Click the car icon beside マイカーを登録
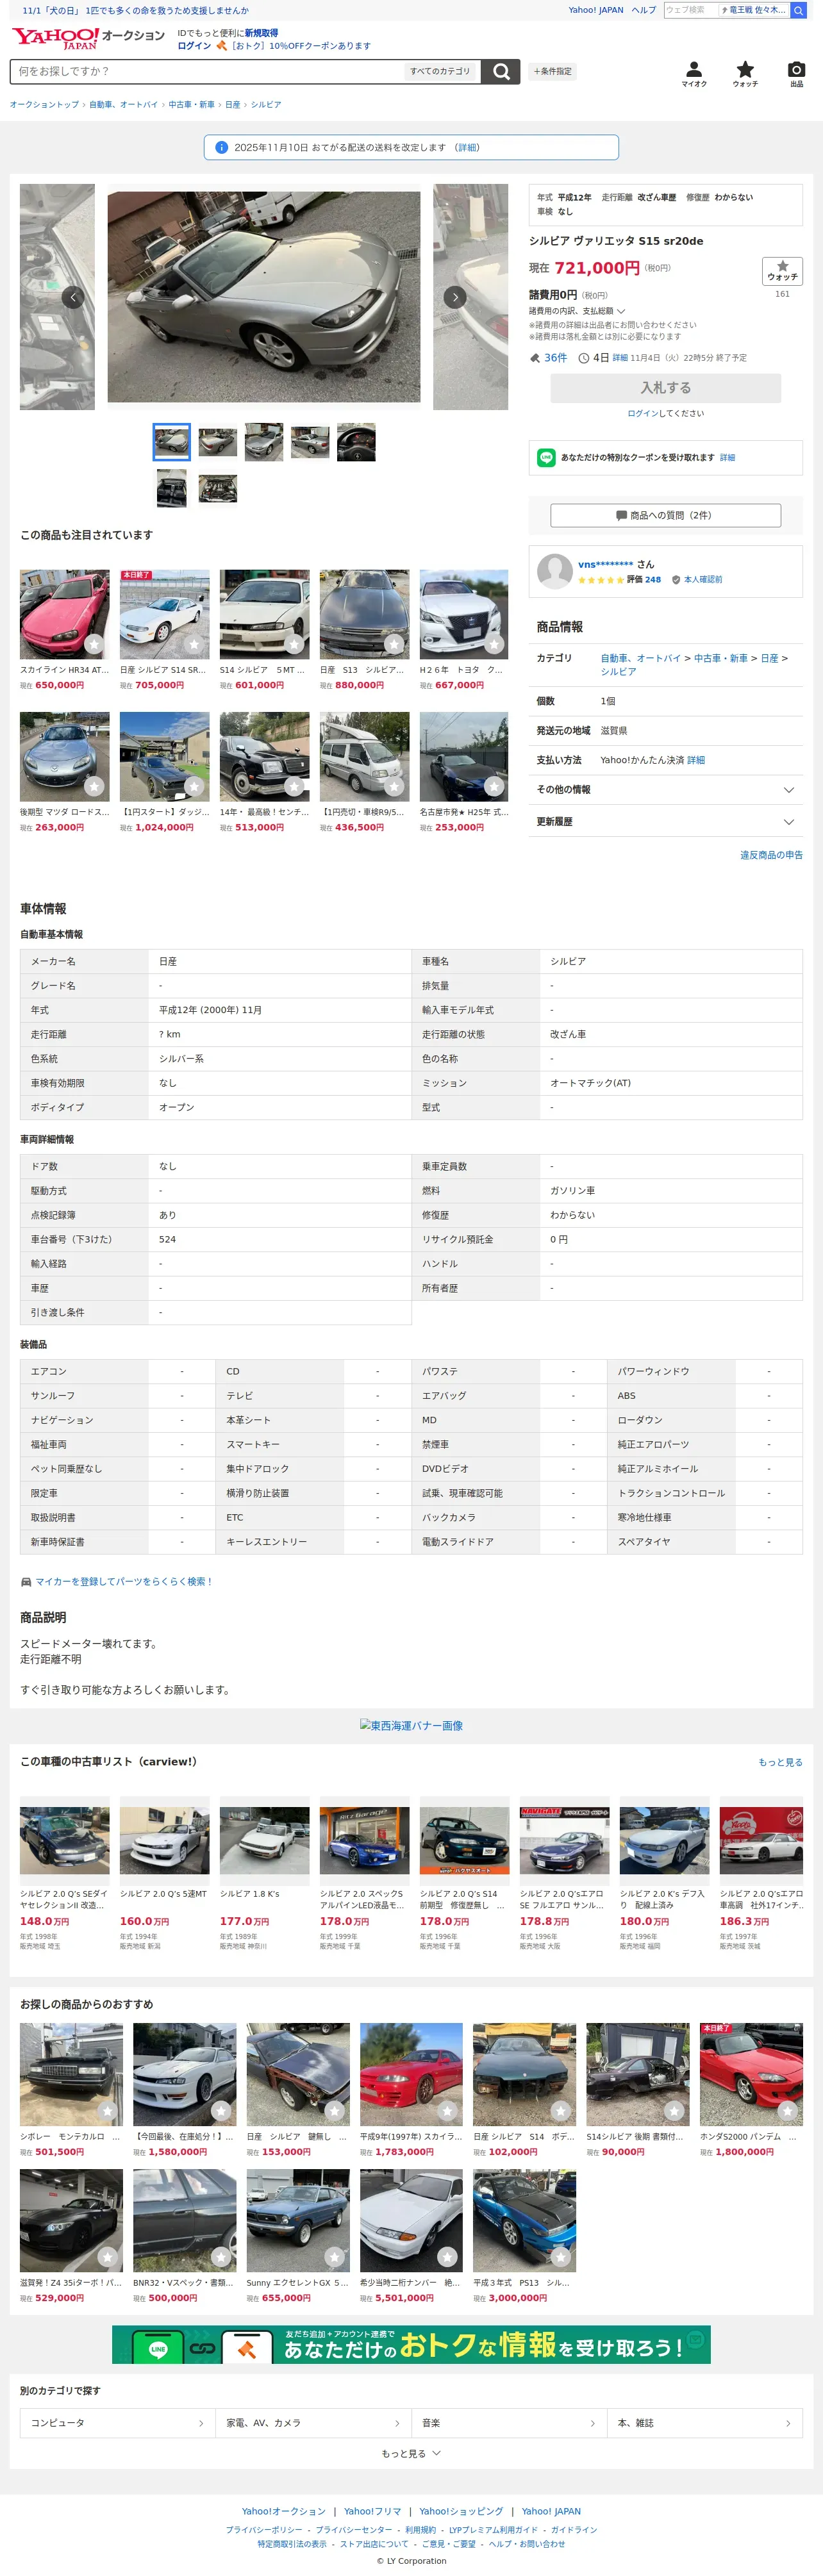The image size is (823, 2576). click(x=26, y=1581)
